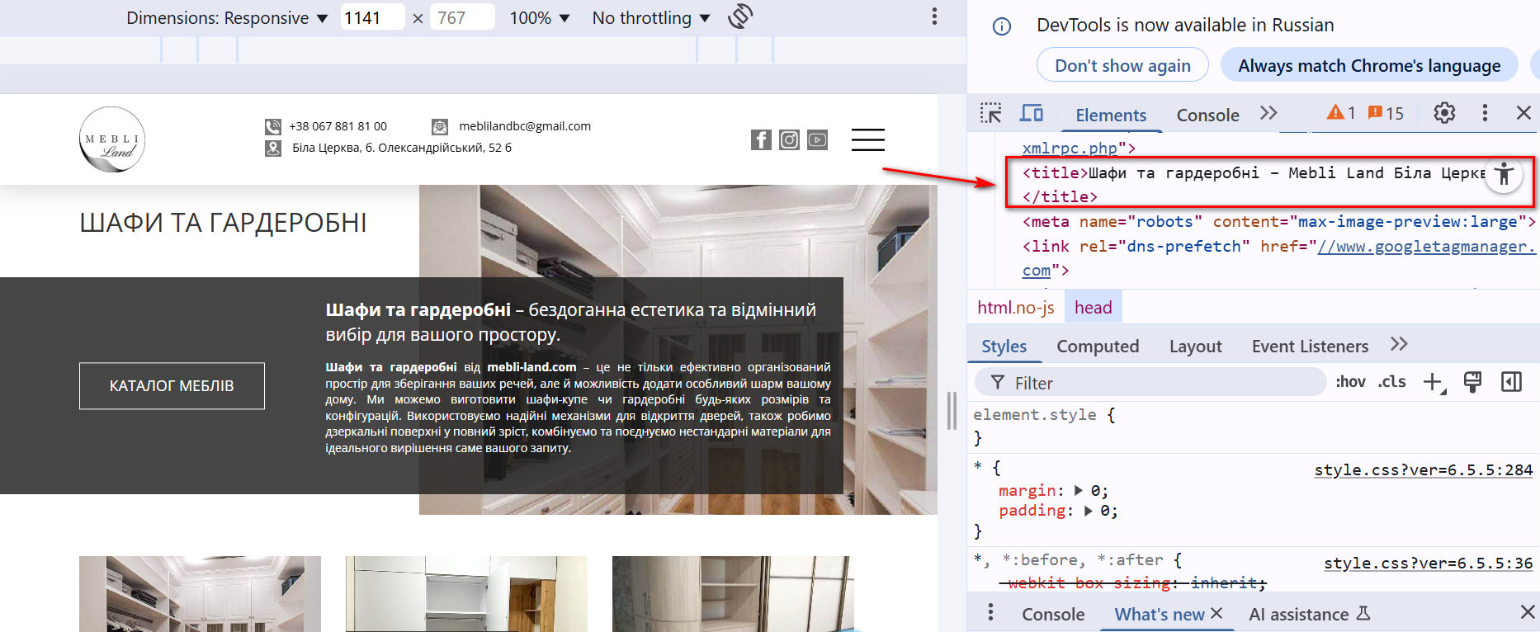Viewport: 1540px width, 632px height.
Task: Open DevTools settings gear
Action: pyautogui.click(x=1444, y=113)
